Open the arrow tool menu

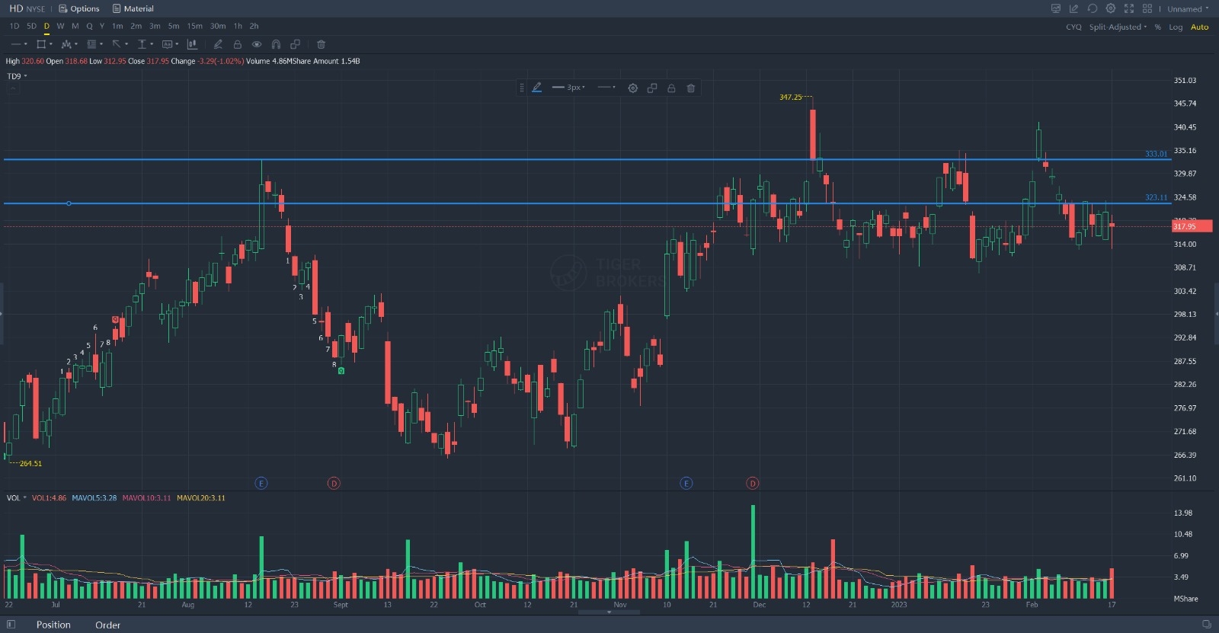click(x=119, y=44)
